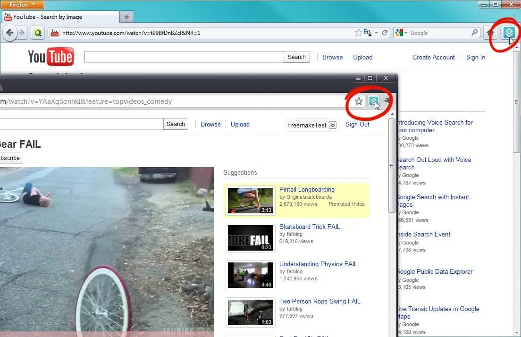The image size is (521, 337).
Task: Click the green refresh-search icon beside the back arrow
Action: [38, 33]
